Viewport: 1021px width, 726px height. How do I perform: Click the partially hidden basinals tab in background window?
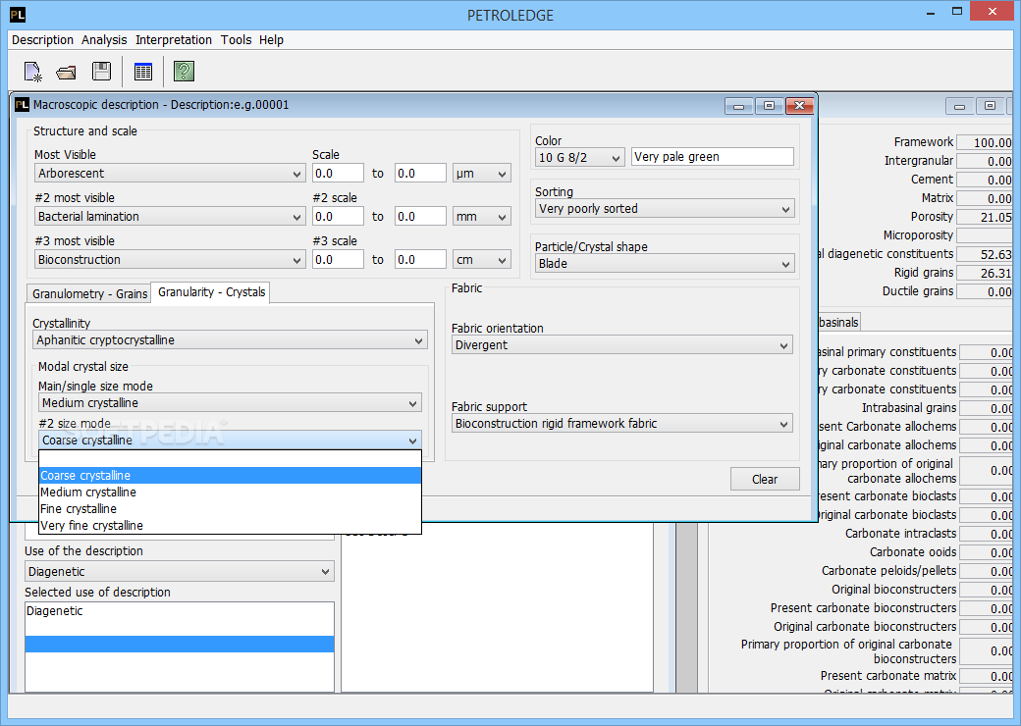[838, 322]
